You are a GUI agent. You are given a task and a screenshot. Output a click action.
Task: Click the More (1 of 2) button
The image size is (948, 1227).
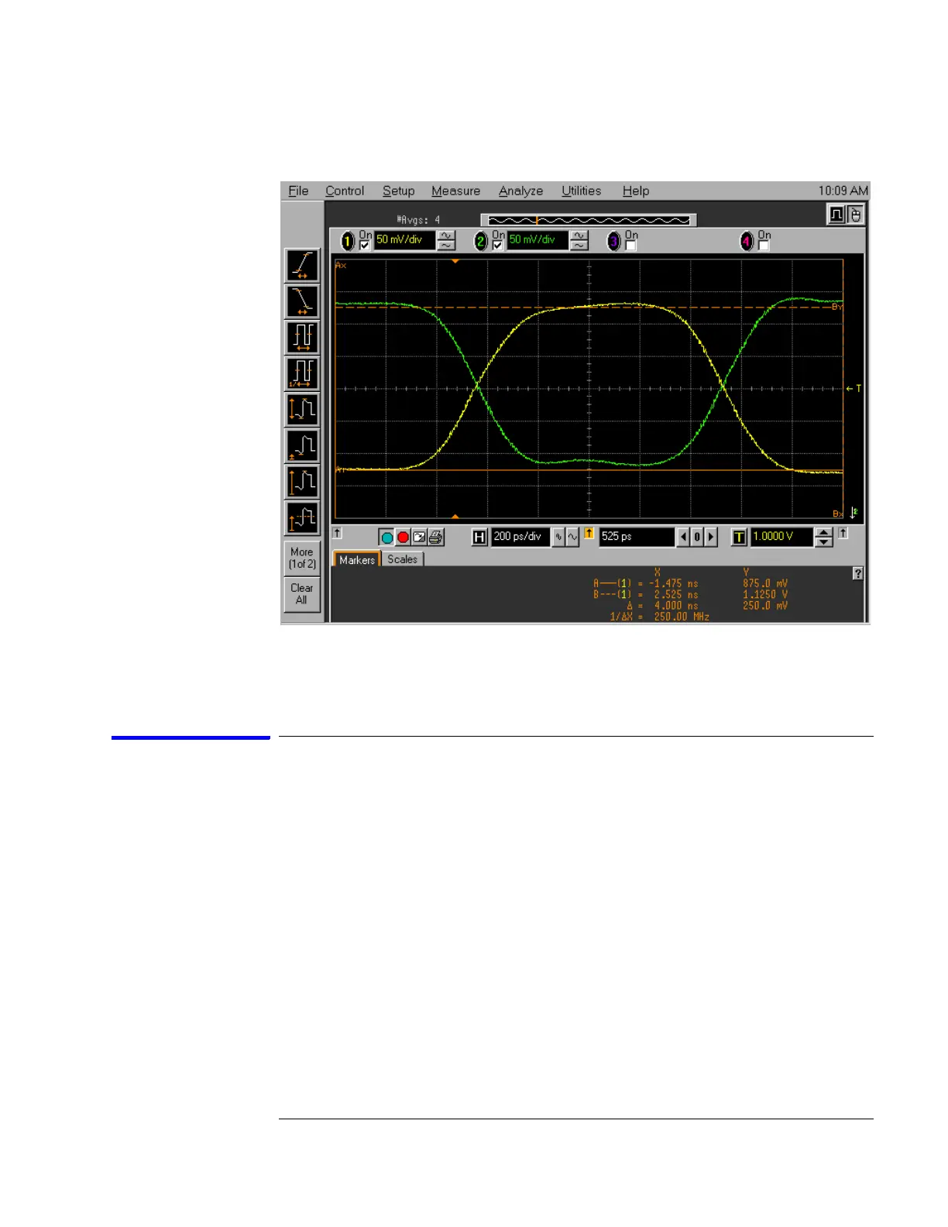(x=302, y=558)
